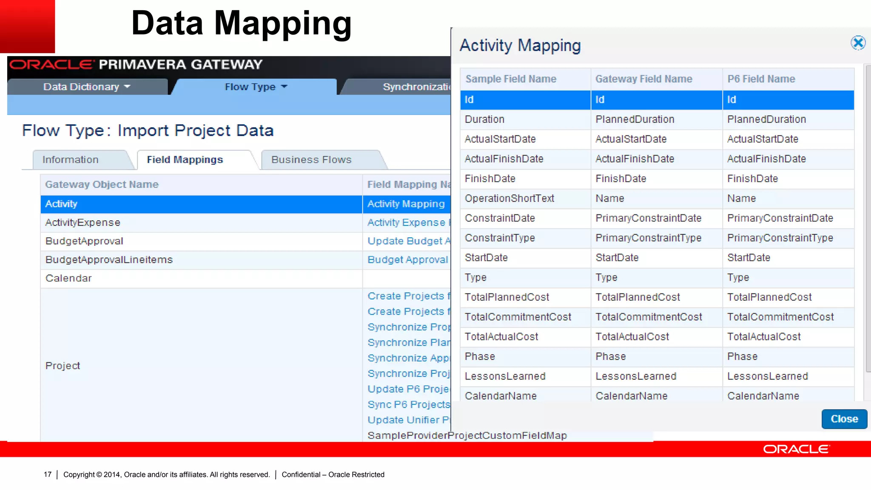Select the OperationShortText cell
This screenshot has height=490, width=871.
point(525,199)
